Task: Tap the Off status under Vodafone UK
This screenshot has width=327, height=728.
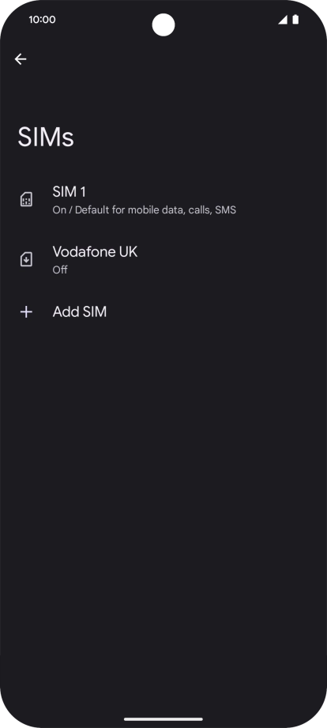Action: [60, 270]
